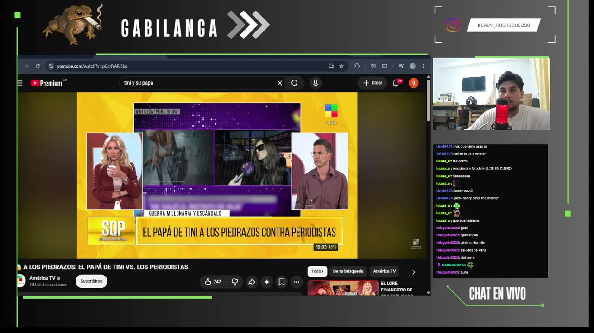Image resolution: width=594 pixels, height=333 pixels.
Task: Like the video with thumbs up
Action: pos(213,282)
